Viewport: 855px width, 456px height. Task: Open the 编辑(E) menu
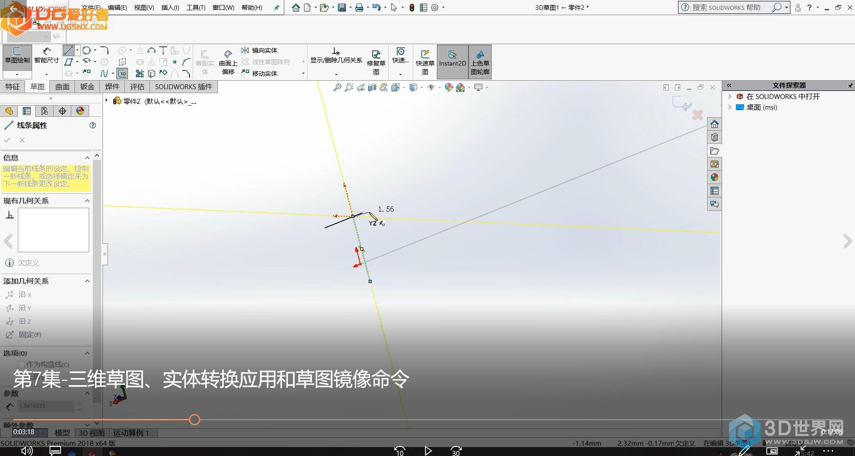tap(117, 8)
